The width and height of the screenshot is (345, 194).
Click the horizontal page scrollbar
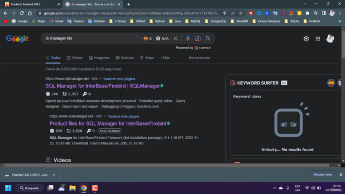(167, 165)
